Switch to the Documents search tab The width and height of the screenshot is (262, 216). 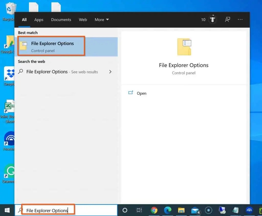[61, 19]
